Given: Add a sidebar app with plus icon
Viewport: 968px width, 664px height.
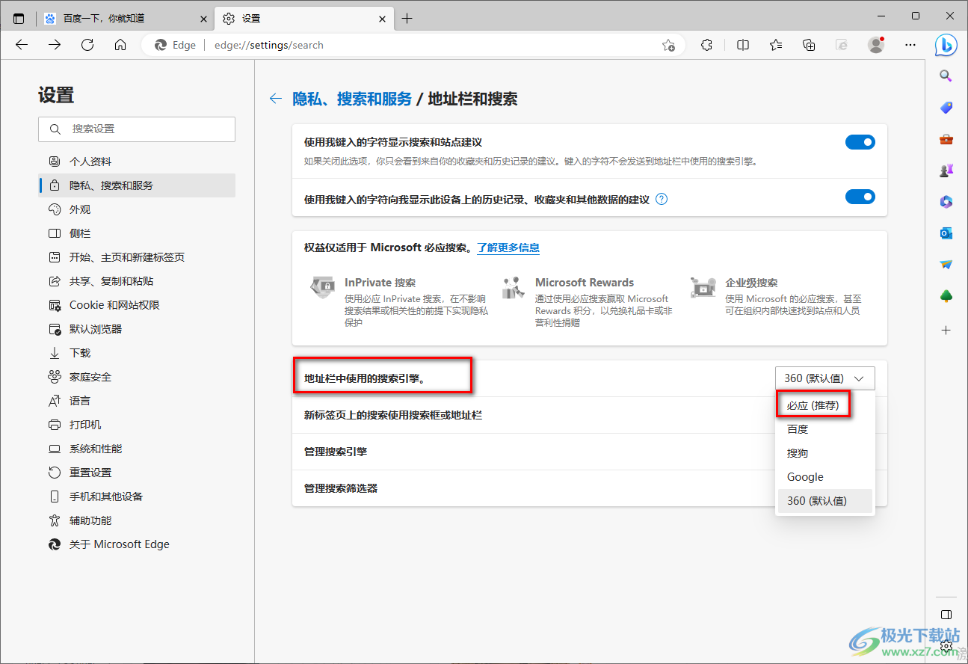Looking at the screenshot, I should pyautogui.click(x=946, y=330).
